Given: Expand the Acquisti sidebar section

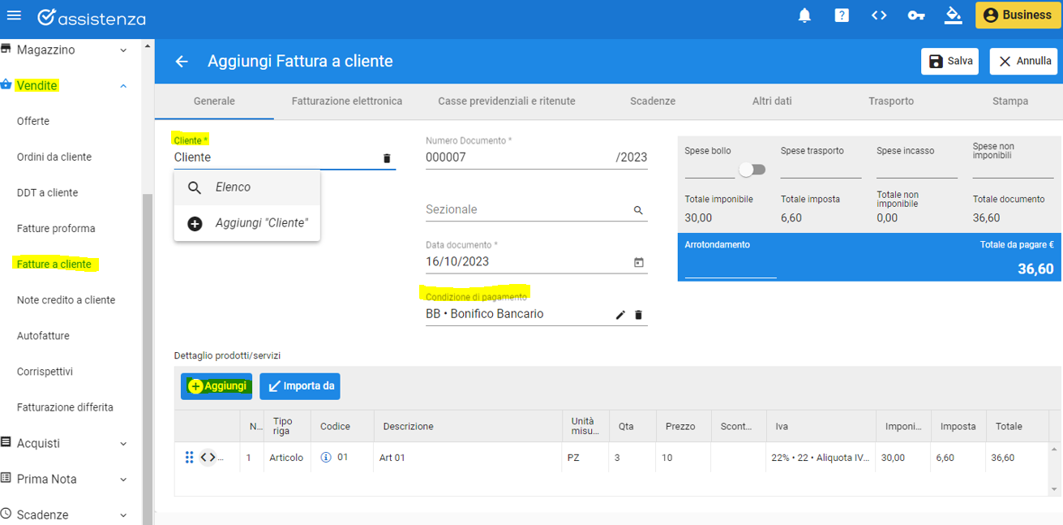Looking at the screenshot, I should [123, 444].
